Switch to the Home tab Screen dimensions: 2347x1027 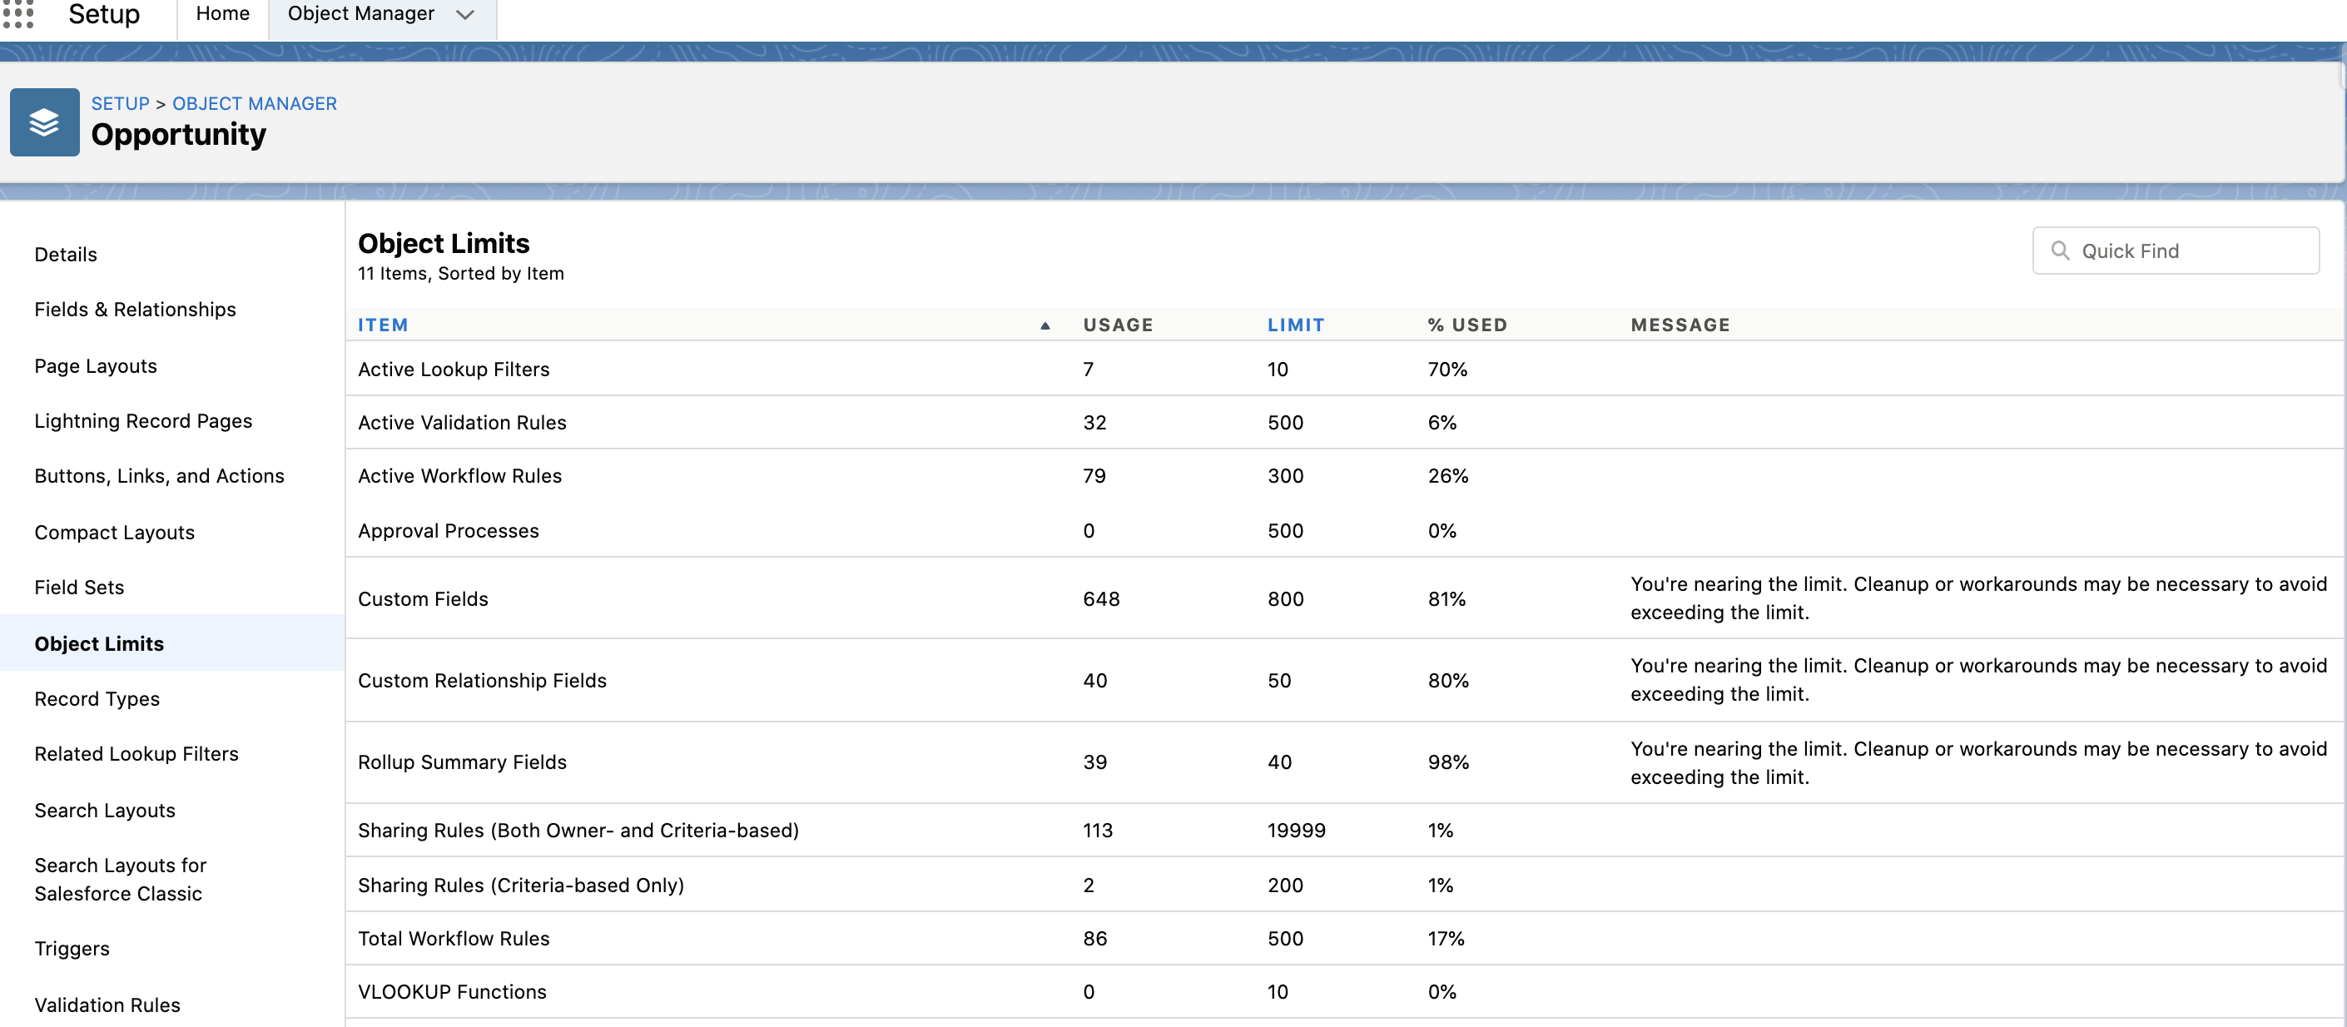point(221,12)
